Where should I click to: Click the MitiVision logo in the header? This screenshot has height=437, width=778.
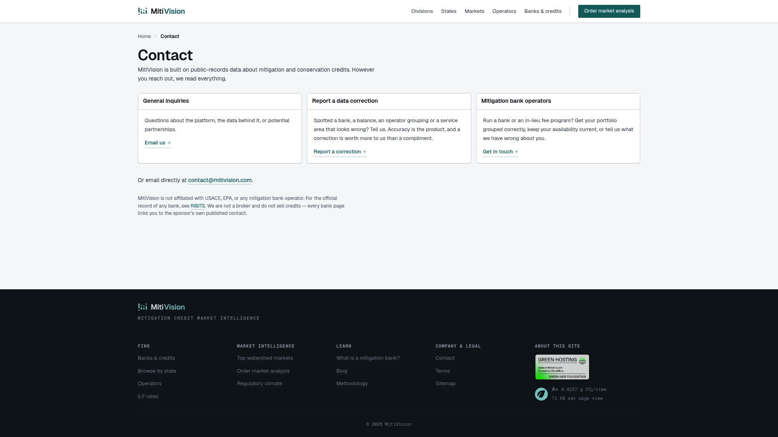click(161, 11)
